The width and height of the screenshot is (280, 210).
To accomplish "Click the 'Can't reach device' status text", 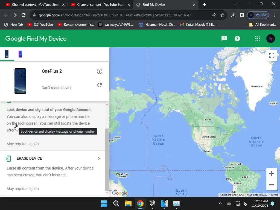I will point(57,88).
